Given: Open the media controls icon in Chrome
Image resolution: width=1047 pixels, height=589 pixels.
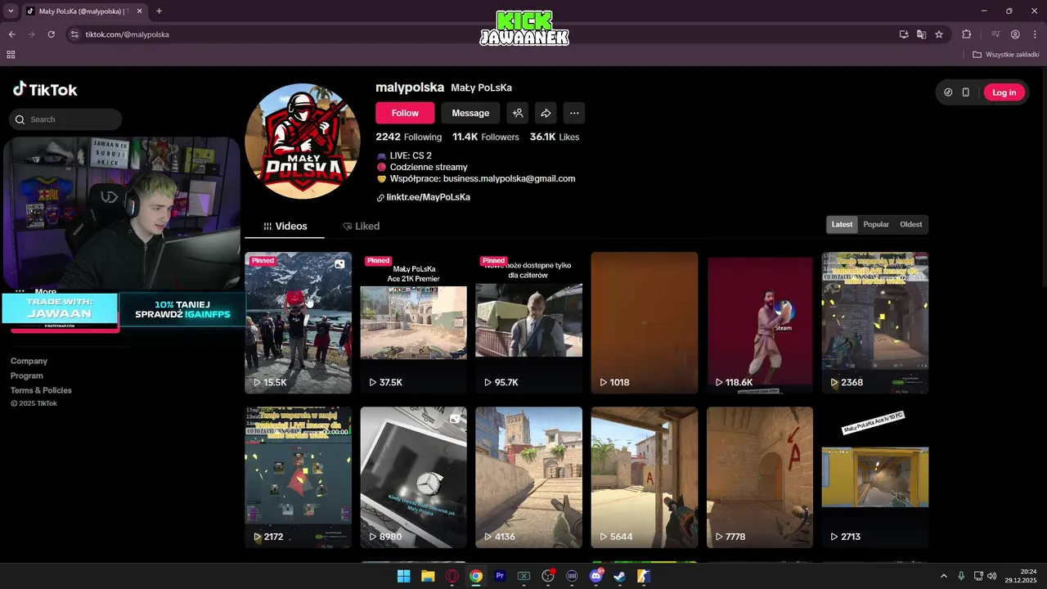Looking at the screenshot, I should [x=995, y=34].
